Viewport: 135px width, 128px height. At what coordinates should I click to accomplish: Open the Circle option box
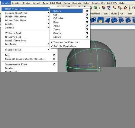tap(87, 33)
